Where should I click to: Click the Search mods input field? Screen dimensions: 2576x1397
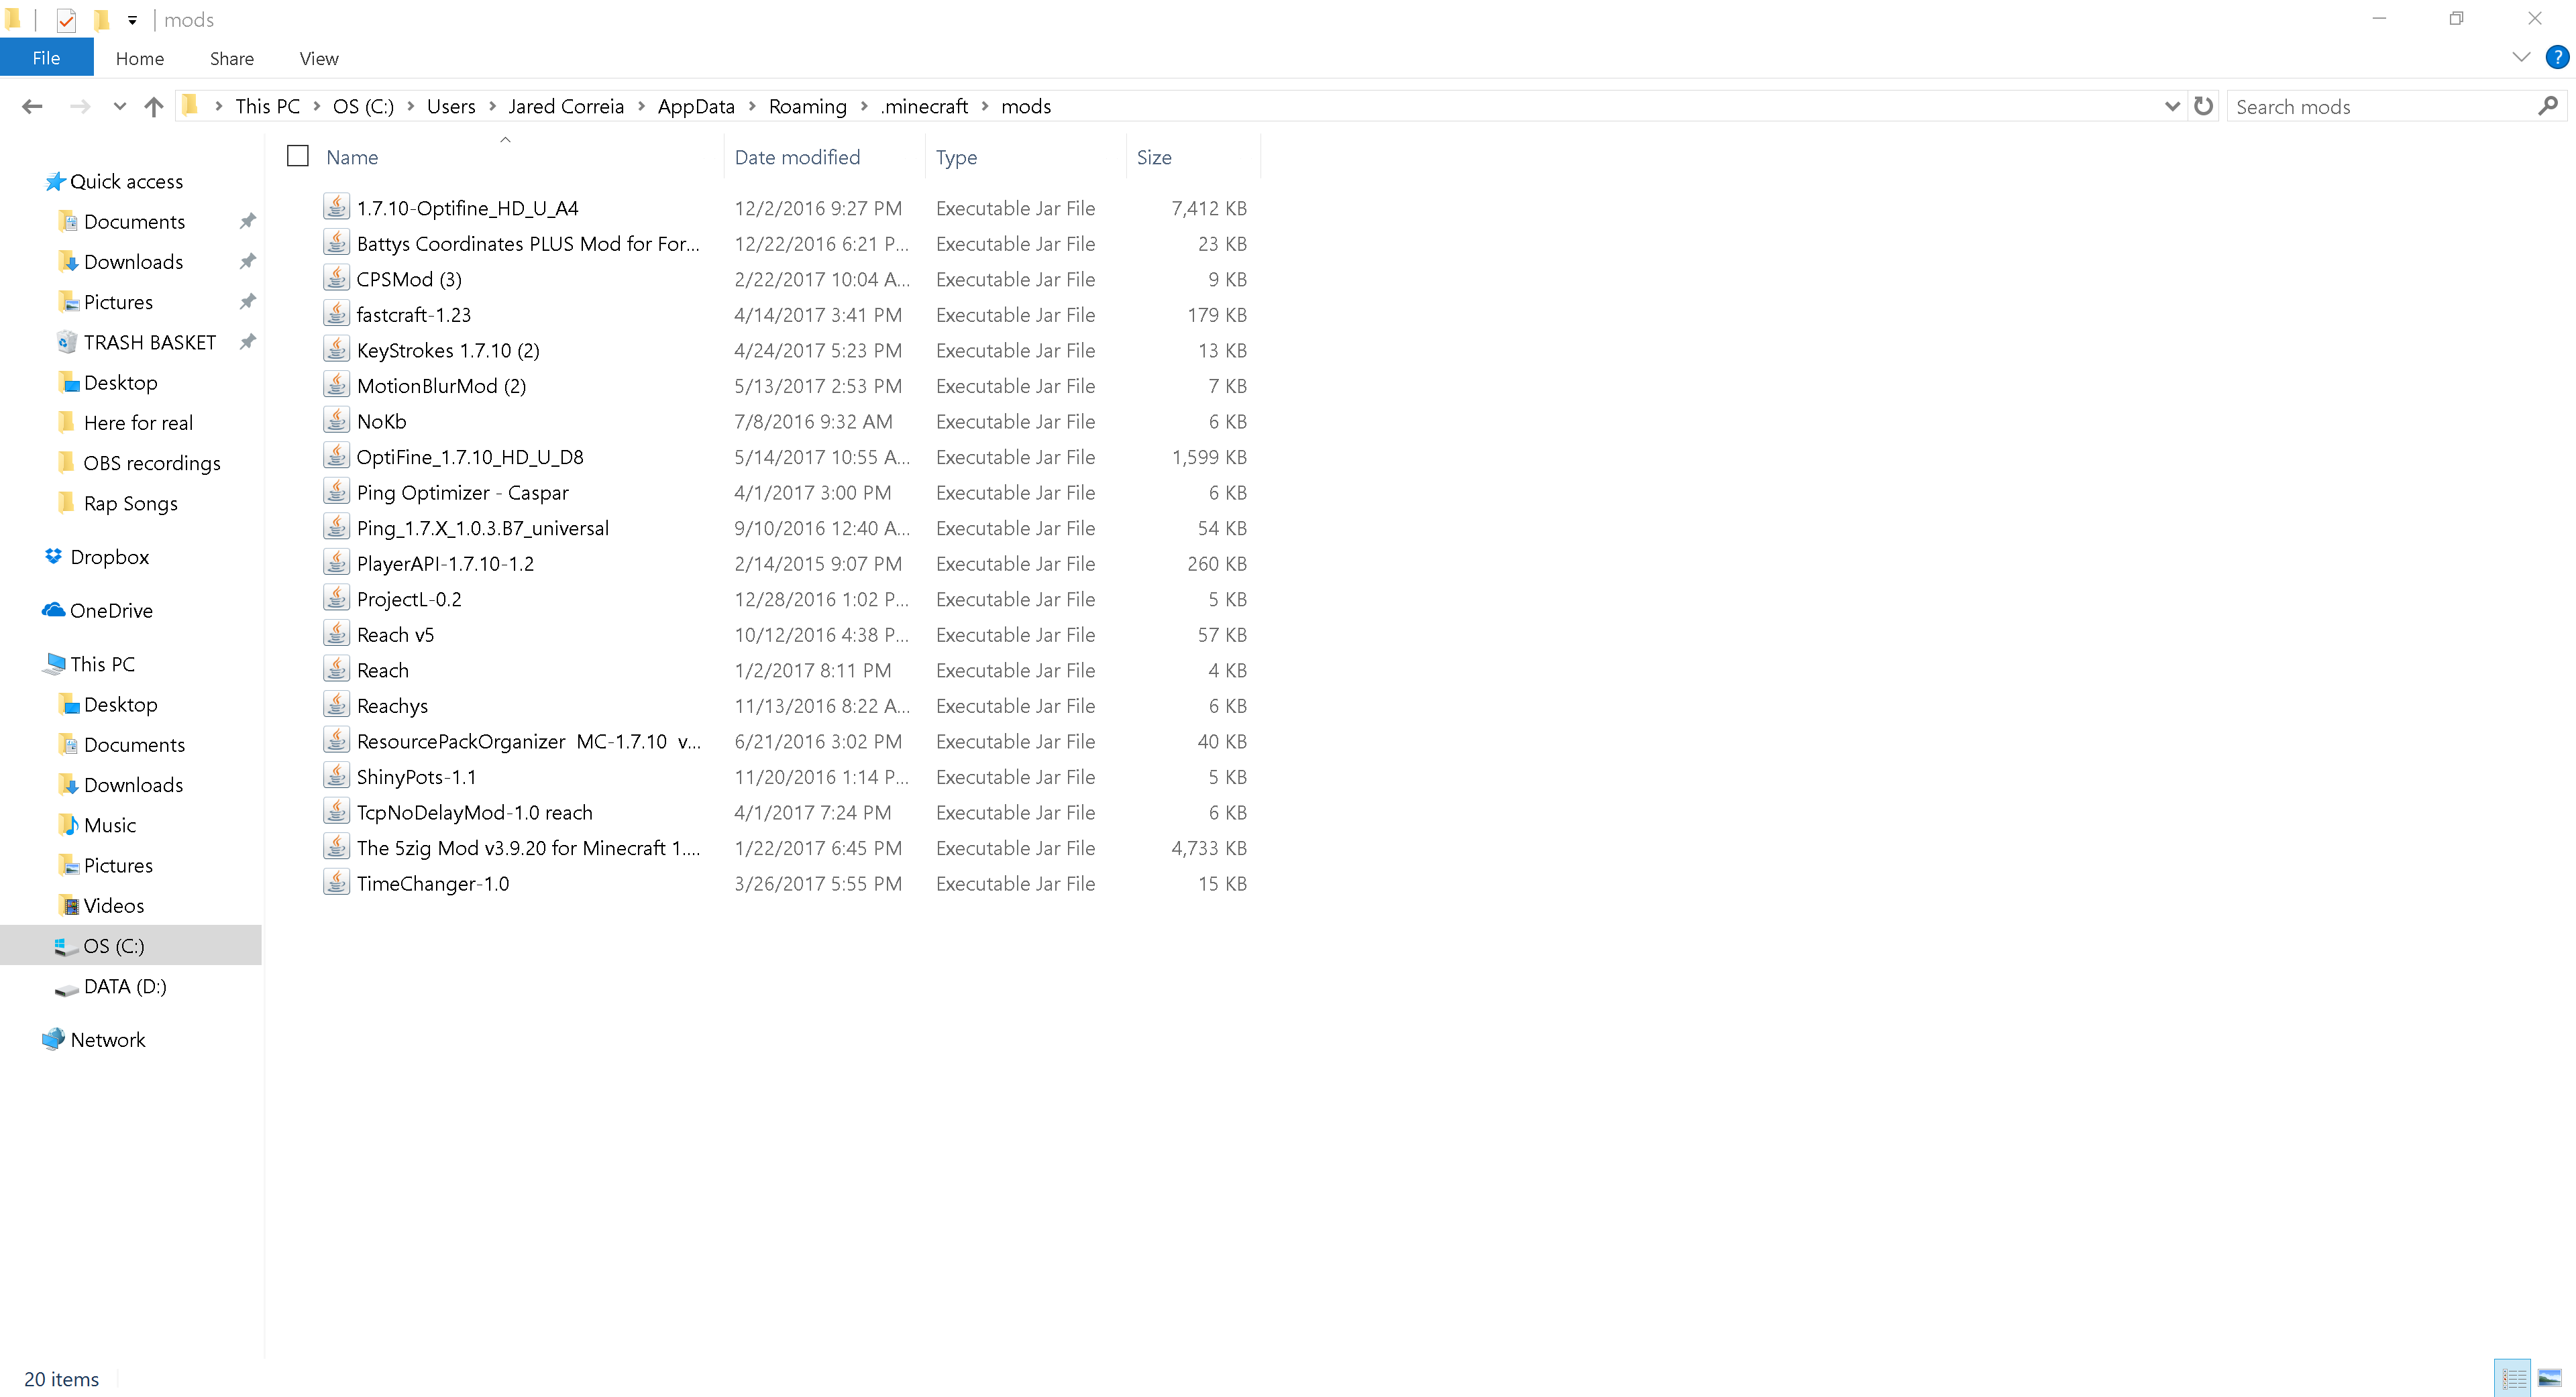tap(2380, 106)
